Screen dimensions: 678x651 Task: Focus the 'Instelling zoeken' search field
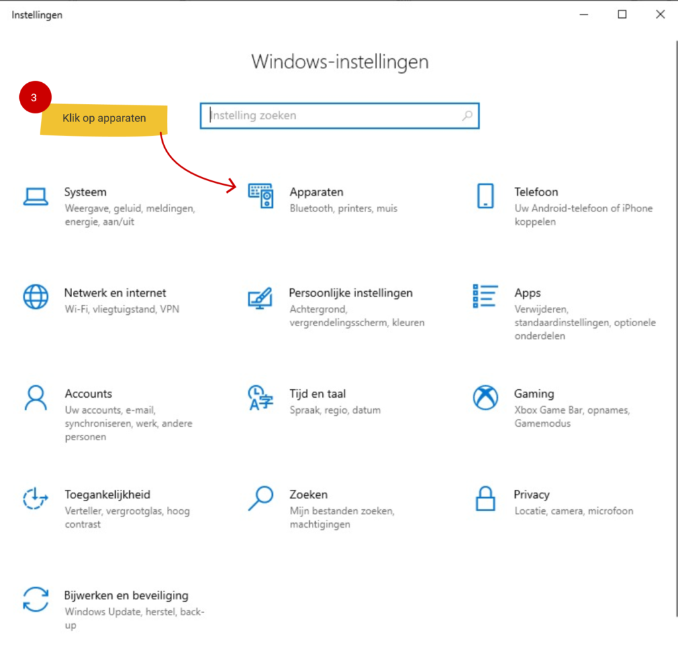(331, 115)
